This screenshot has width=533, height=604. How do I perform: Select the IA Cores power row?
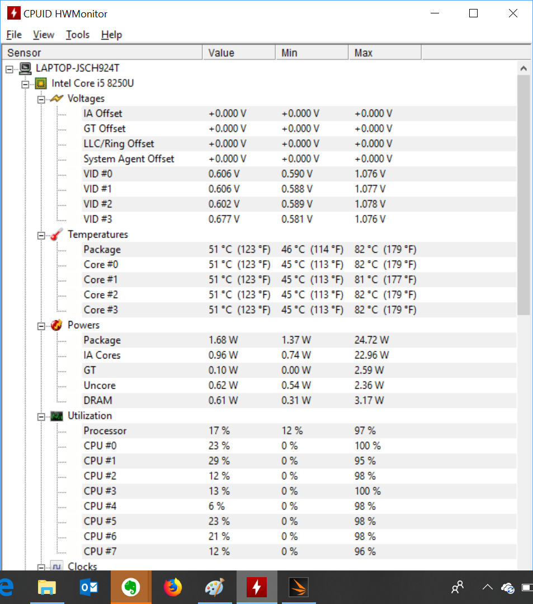click(299, 355)
